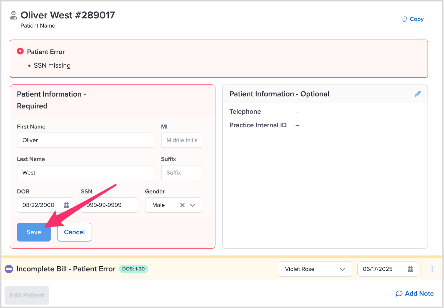The image size is (444, 308).
Task: Click the Patient Information - Optional heading
Action: tap(279, 94)
